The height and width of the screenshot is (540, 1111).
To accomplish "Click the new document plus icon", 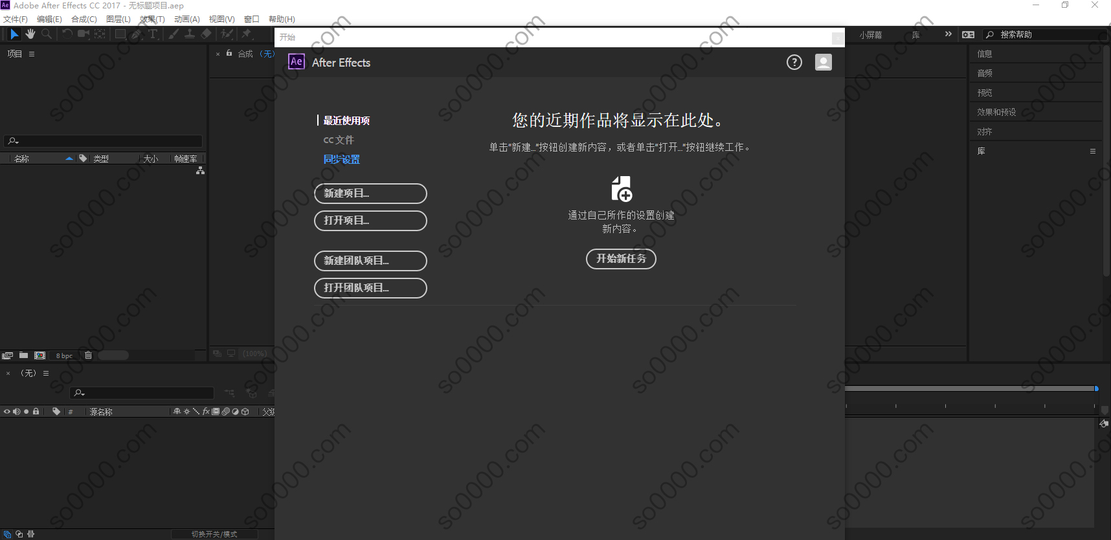I will 622,189.
